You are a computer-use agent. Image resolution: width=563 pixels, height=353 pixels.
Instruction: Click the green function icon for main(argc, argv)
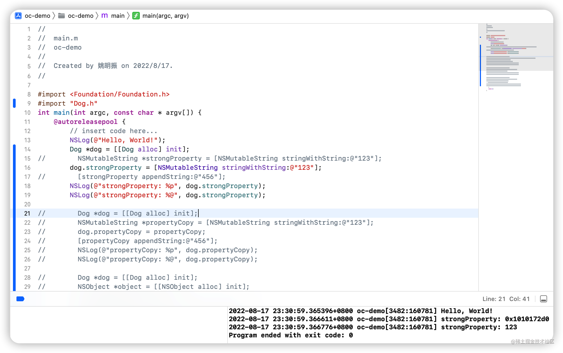136,16
